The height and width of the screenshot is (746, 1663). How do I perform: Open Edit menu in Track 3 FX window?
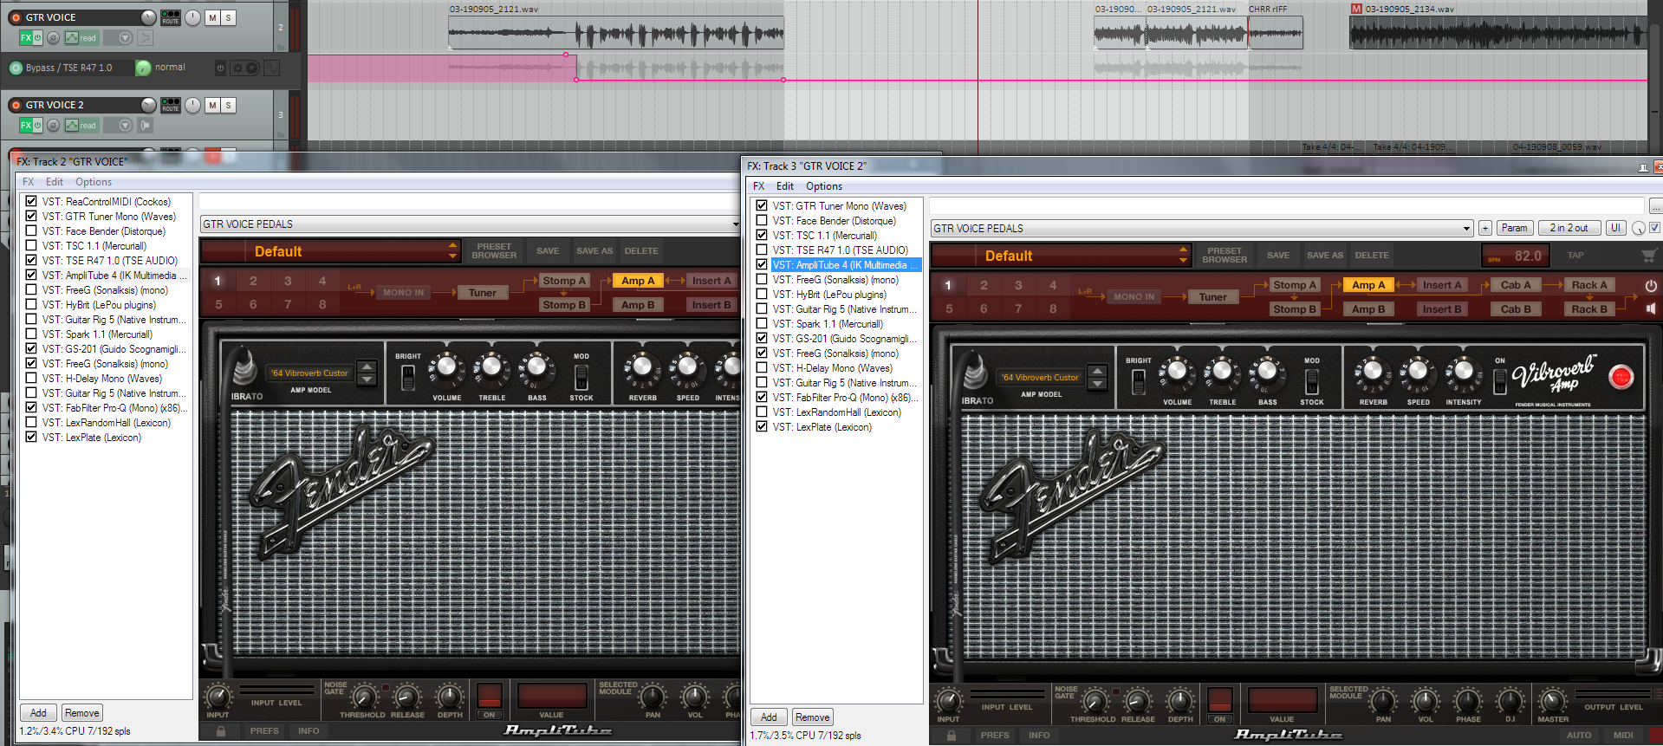tap(785, 186)
